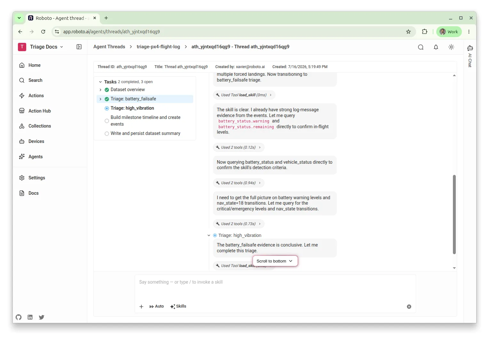490x337 pixels.
Task: Click the Scroll to bottom button
Action: coord(275,261)
